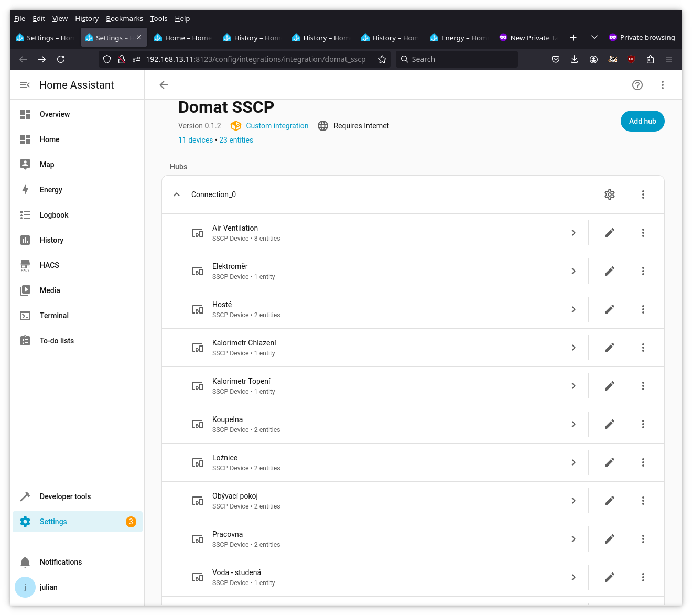692x616 pixels.
Task: Expand Air Ventilation device chevron
Action: pyautogui.click(x=574, y=233)
